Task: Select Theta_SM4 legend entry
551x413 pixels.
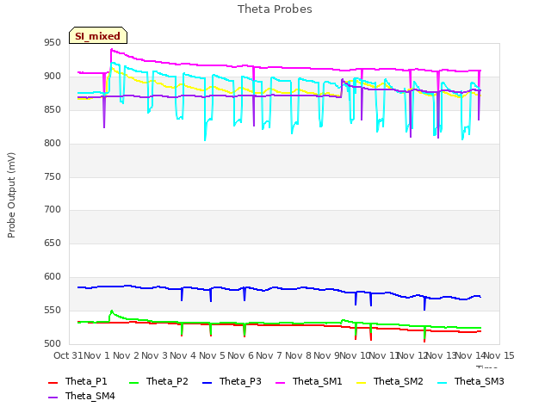Action: (x=82, y=396)
